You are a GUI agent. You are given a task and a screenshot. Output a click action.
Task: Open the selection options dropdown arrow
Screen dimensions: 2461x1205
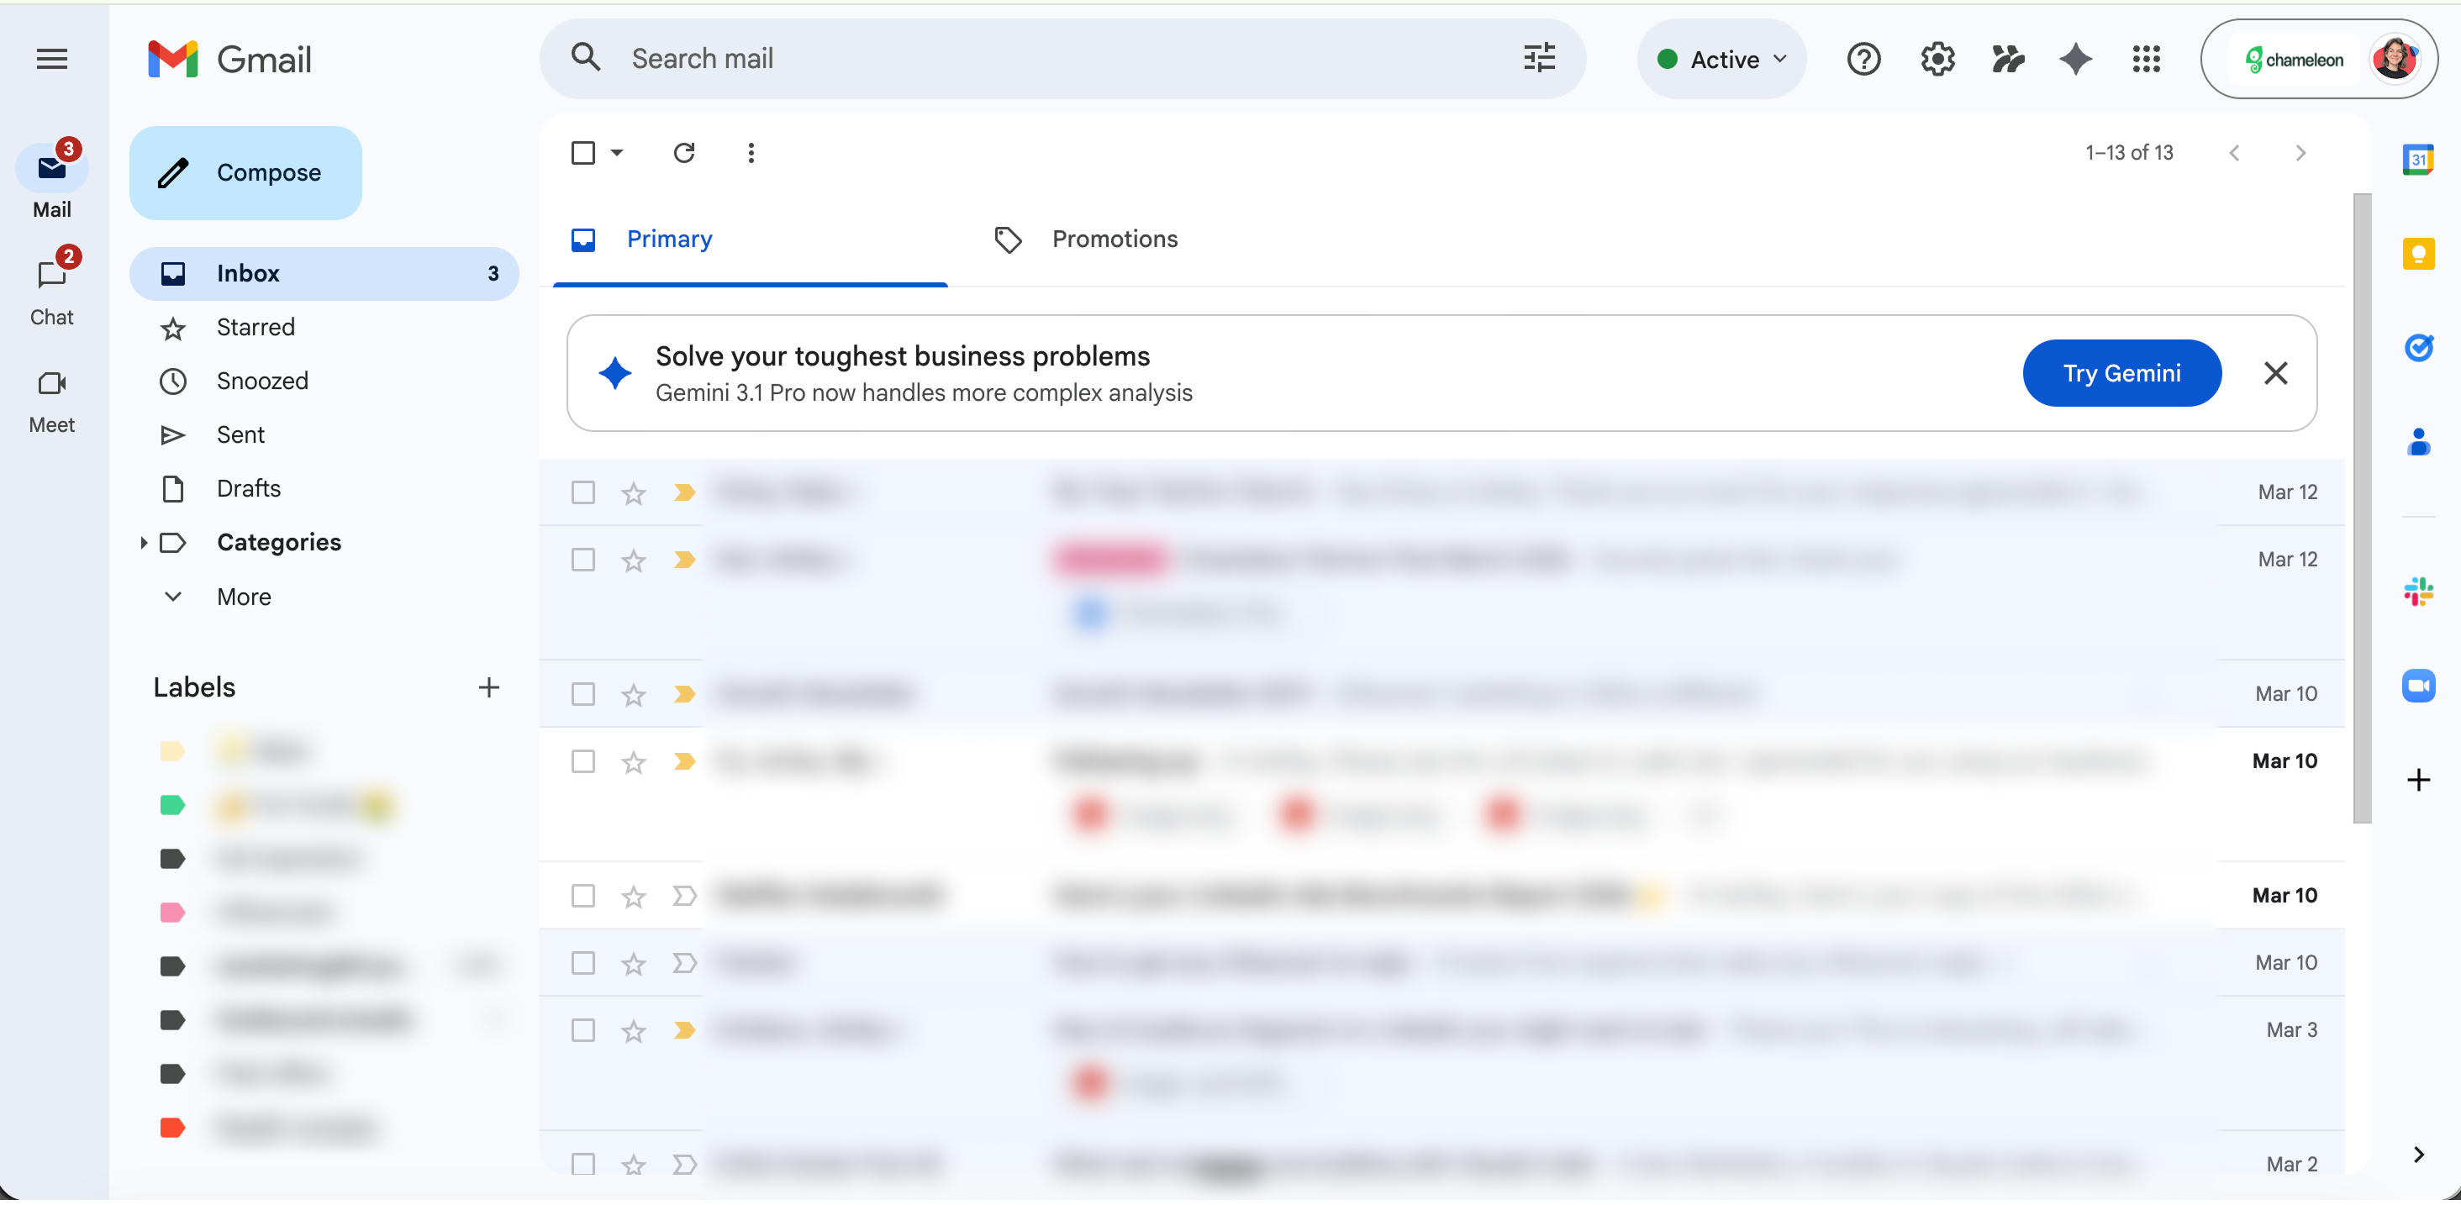616,153
